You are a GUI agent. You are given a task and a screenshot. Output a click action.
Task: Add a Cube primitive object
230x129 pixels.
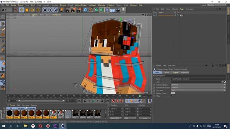86,10
